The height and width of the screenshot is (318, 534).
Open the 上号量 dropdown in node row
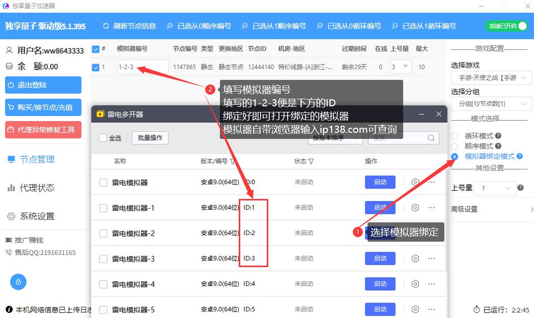tap(401, 67)
